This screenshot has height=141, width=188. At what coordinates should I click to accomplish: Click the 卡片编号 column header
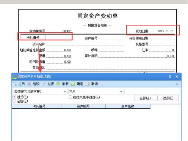39,106
